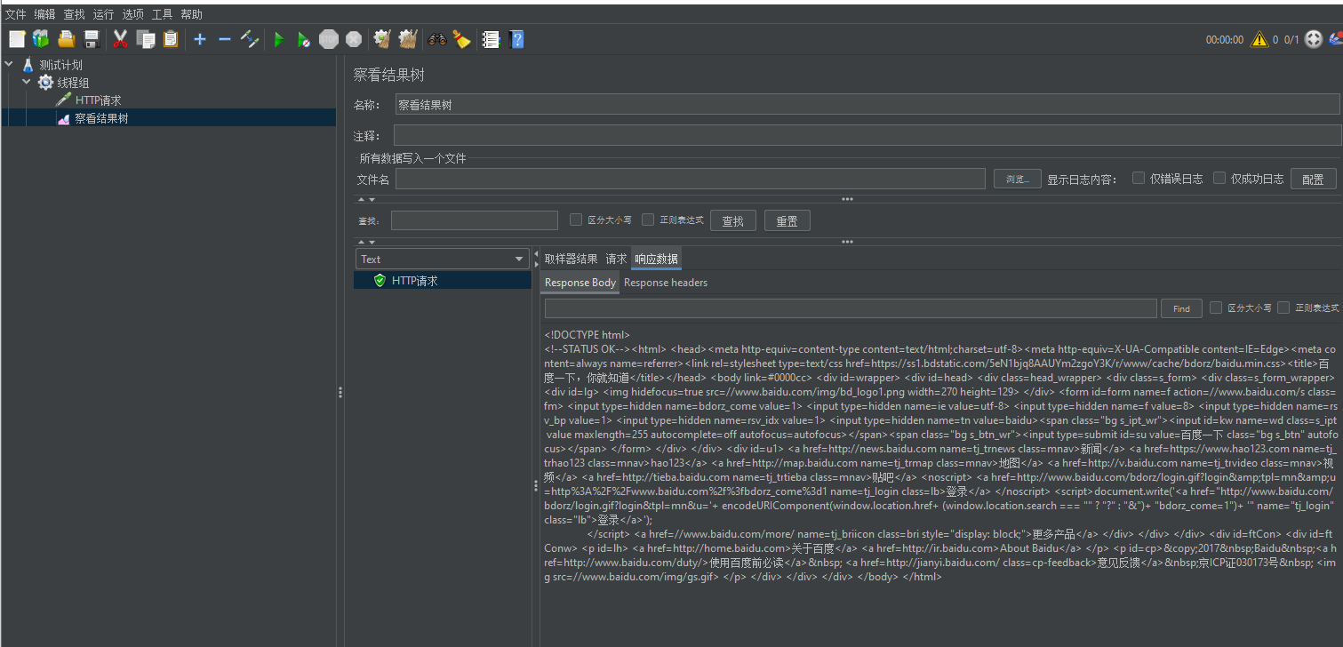Open the 工具 menu

[x=162, y=14]
